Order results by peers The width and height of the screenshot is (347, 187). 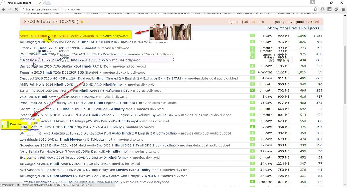click(315, 28)
